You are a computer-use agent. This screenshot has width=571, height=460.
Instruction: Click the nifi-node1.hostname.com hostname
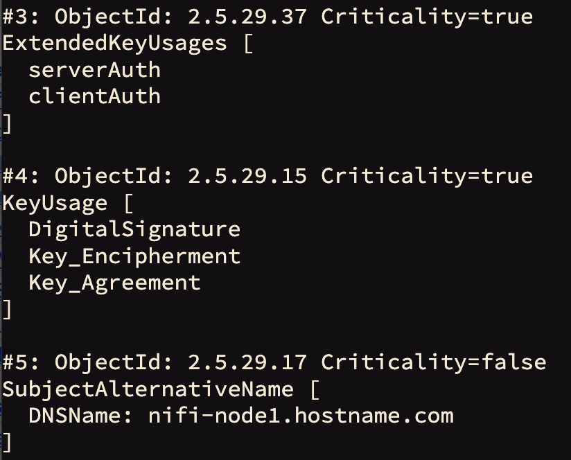(301, 416)
